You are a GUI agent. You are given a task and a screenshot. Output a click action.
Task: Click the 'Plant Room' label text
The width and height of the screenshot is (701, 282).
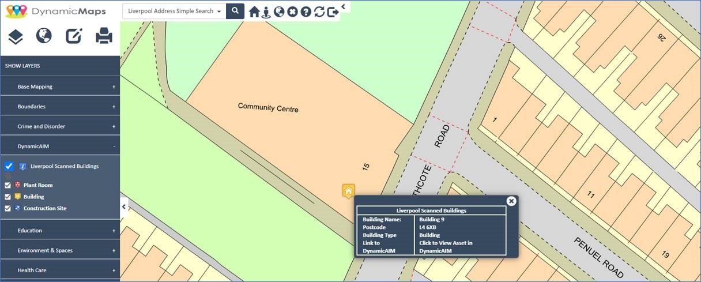point(38,185)
